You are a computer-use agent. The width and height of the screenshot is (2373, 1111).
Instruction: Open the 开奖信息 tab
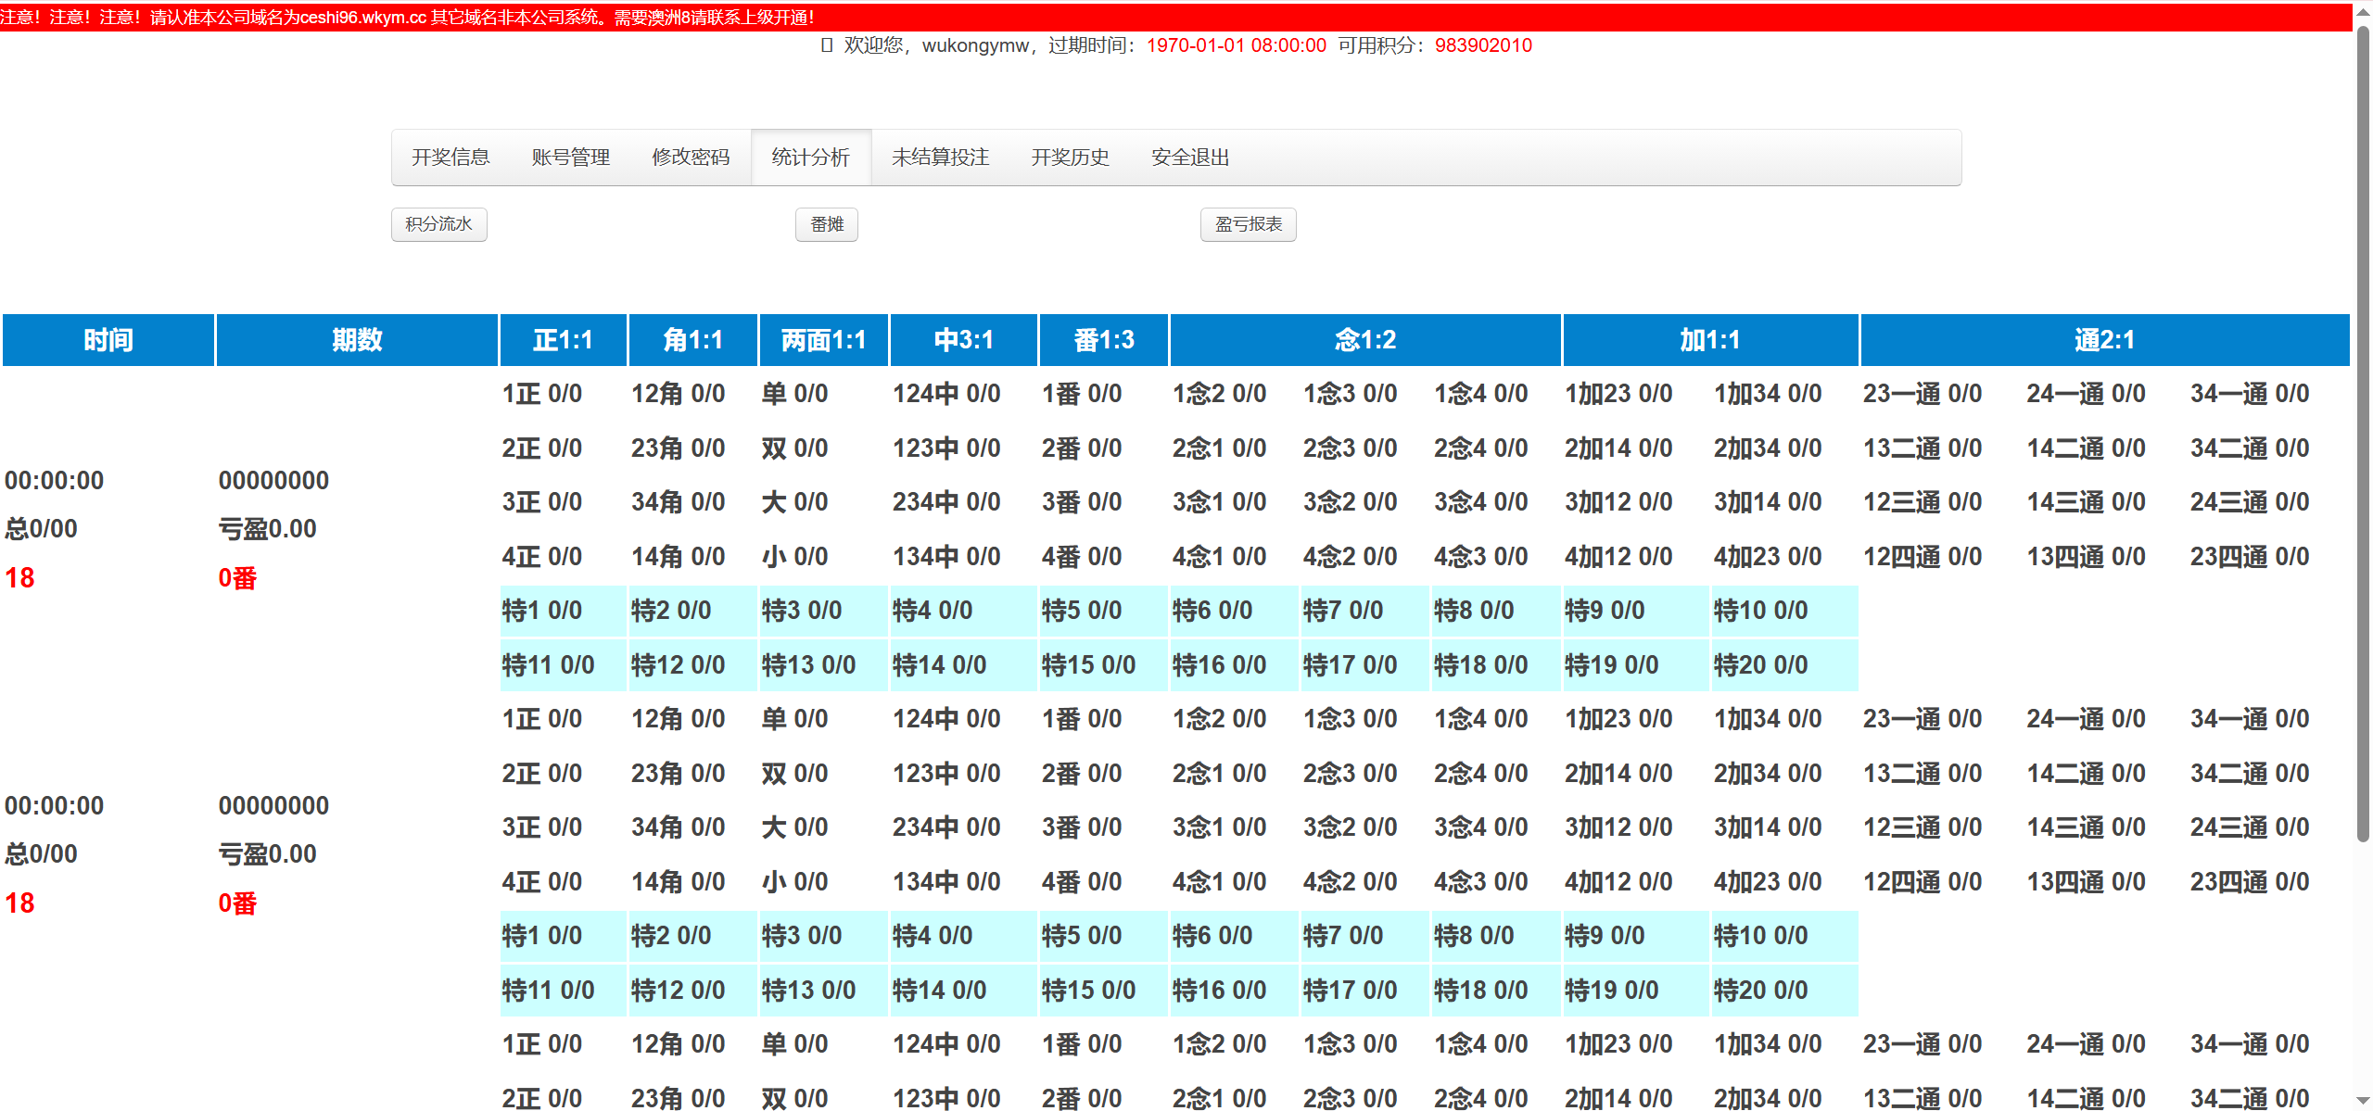450,158
